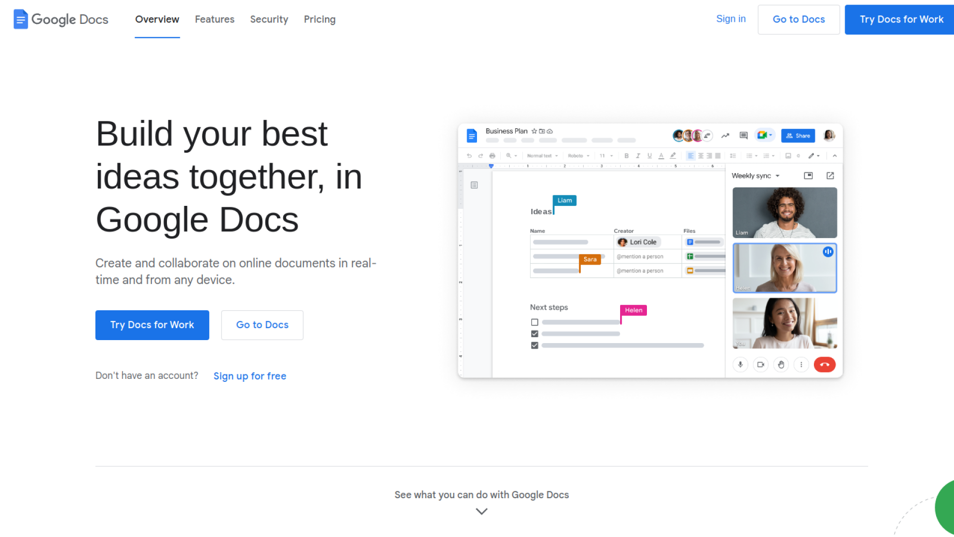The image size is (954, 537).
Task: Open the comment history icon
Action: coord(743,135)
